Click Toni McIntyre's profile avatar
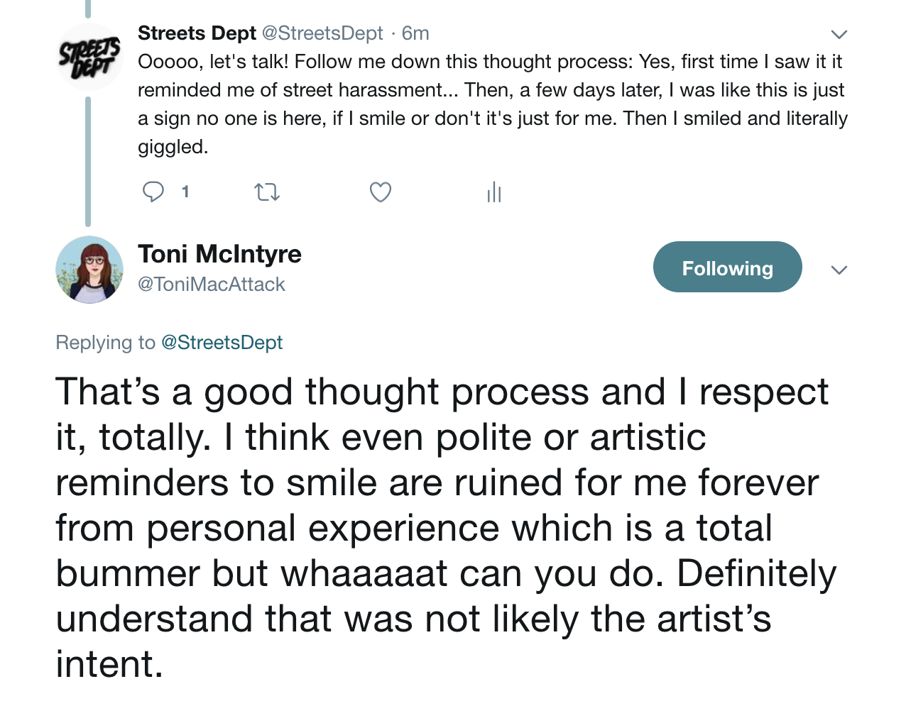 click(89, 270)
